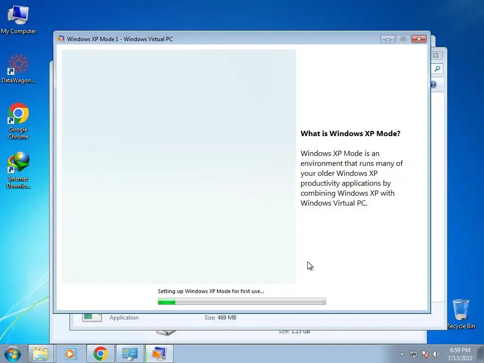The image size is (484, 363).
Task: Click the 'Setting up Windows XP Mode for first use...' text
Action: (211, 291)
